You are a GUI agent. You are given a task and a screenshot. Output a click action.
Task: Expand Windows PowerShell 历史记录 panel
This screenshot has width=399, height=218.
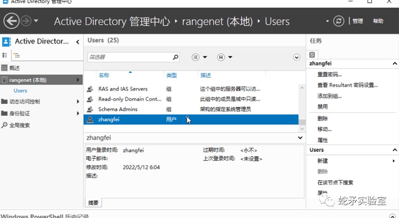click(x=393, y=216)
